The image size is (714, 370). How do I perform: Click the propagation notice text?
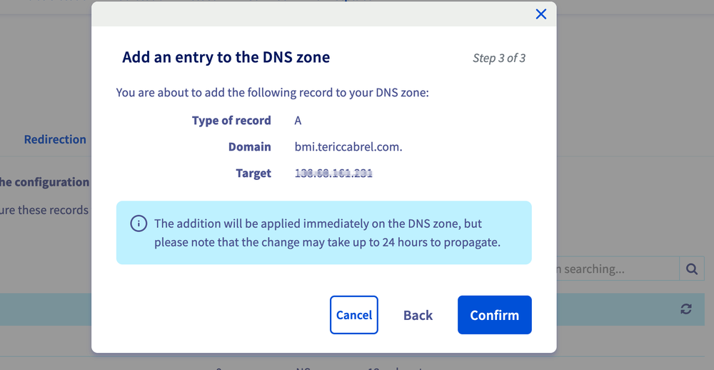(x=327, y=233)
